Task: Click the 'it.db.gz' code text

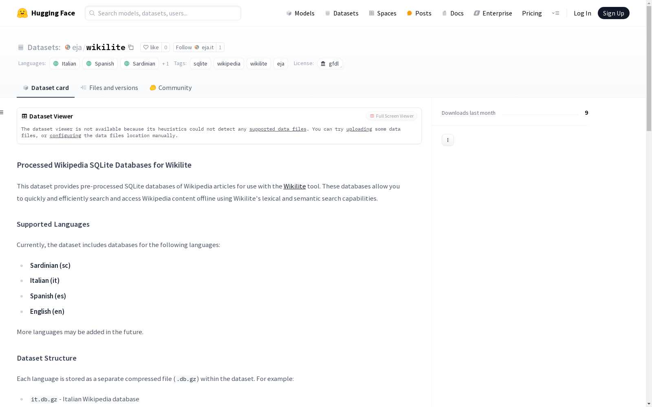Action: [x=44, y=399]
